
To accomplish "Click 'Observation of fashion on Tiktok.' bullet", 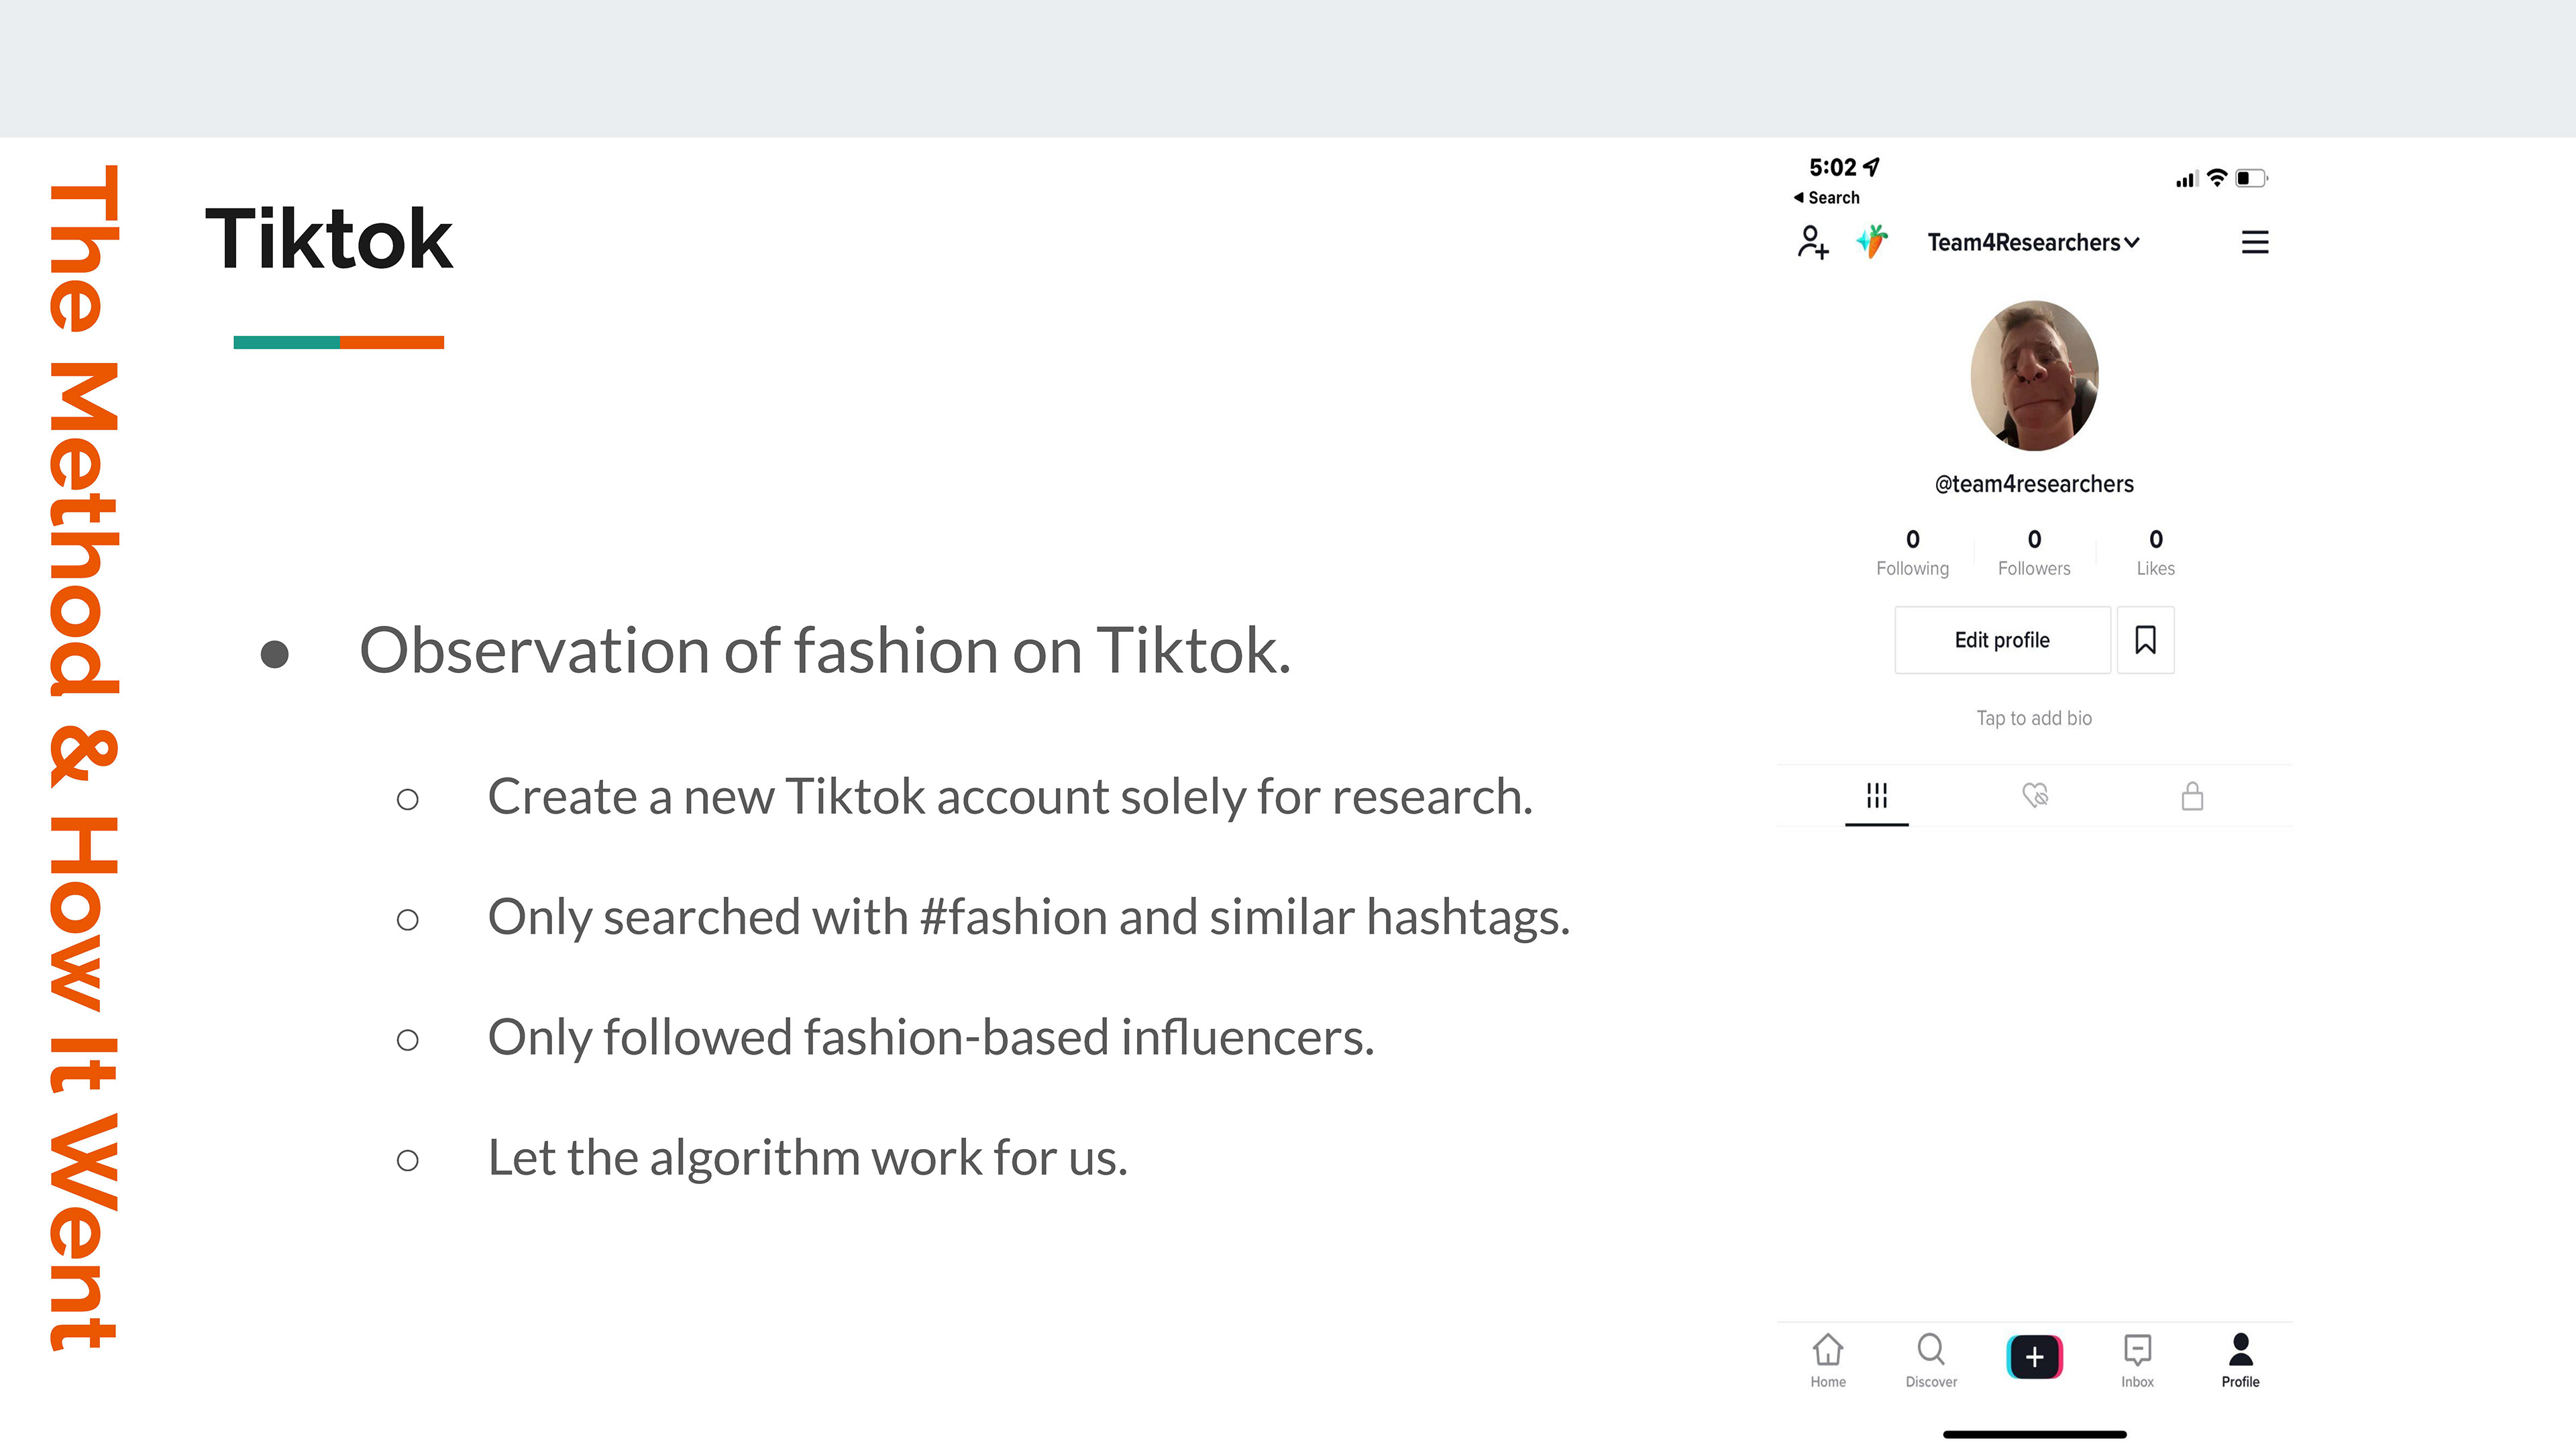I will click(825, 651).
